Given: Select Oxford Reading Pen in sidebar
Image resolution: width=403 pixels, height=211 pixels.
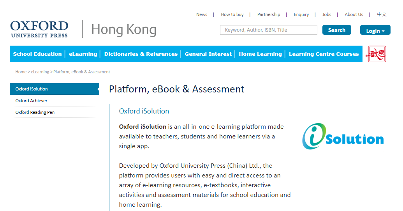Looking at the screenshot, I should 35,112.
